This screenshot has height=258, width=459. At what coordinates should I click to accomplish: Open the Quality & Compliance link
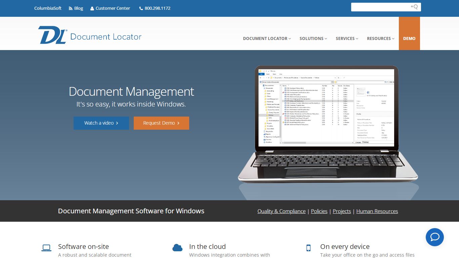(x=282, y=211)
